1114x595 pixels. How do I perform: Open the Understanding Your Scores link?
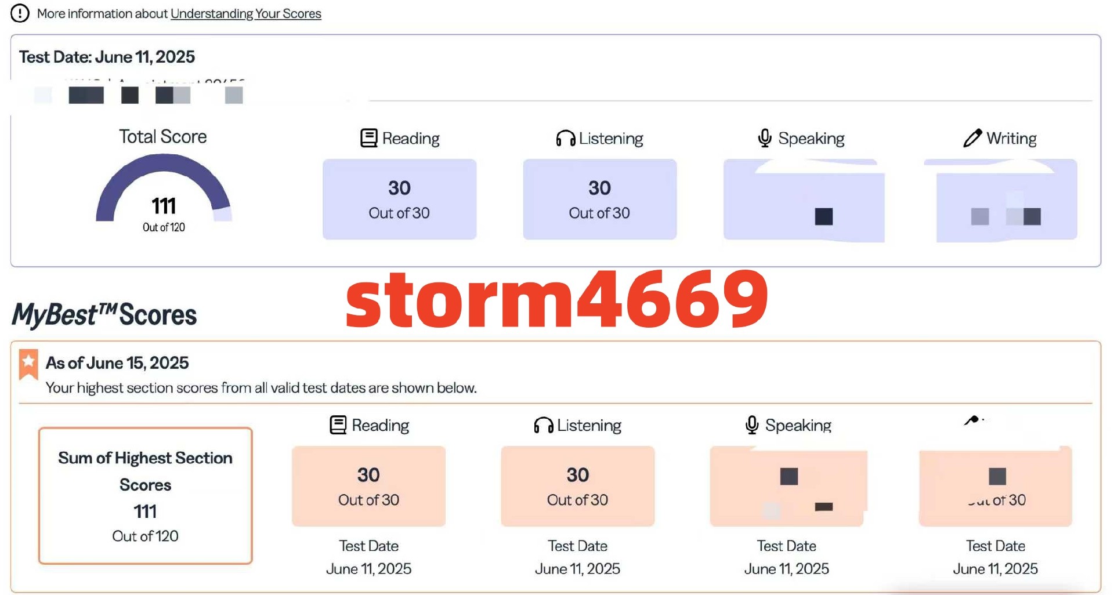(x=245, y=13)
